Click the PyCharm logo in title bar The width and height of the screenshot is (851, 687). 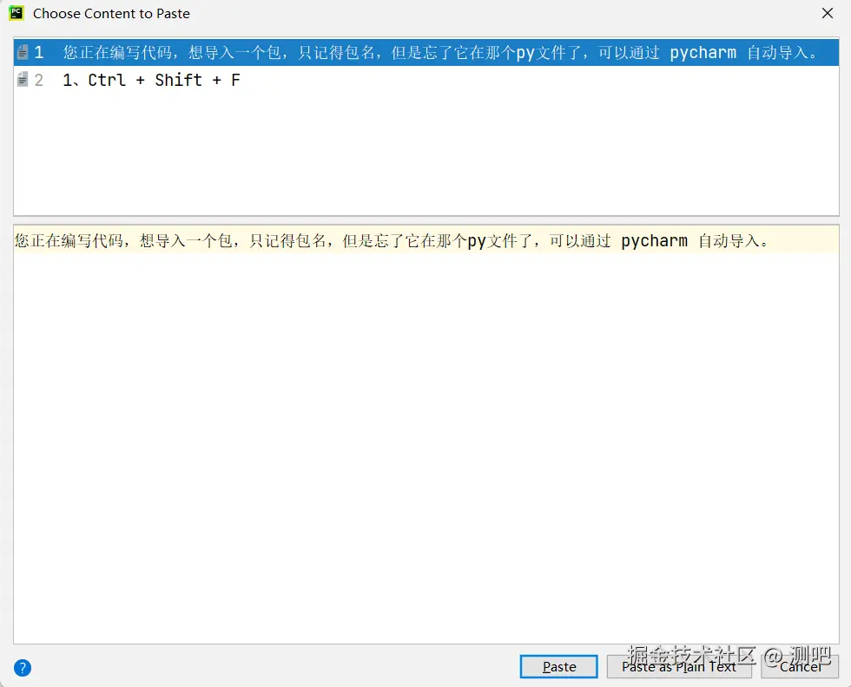[x=16, y=13]
